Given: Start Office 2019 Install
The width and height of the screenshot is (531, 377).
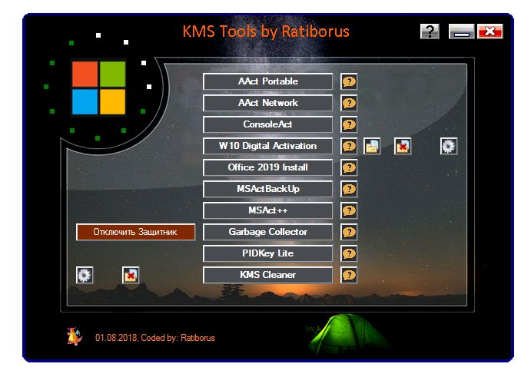Looking at the screenshot, I should [268, 167].
